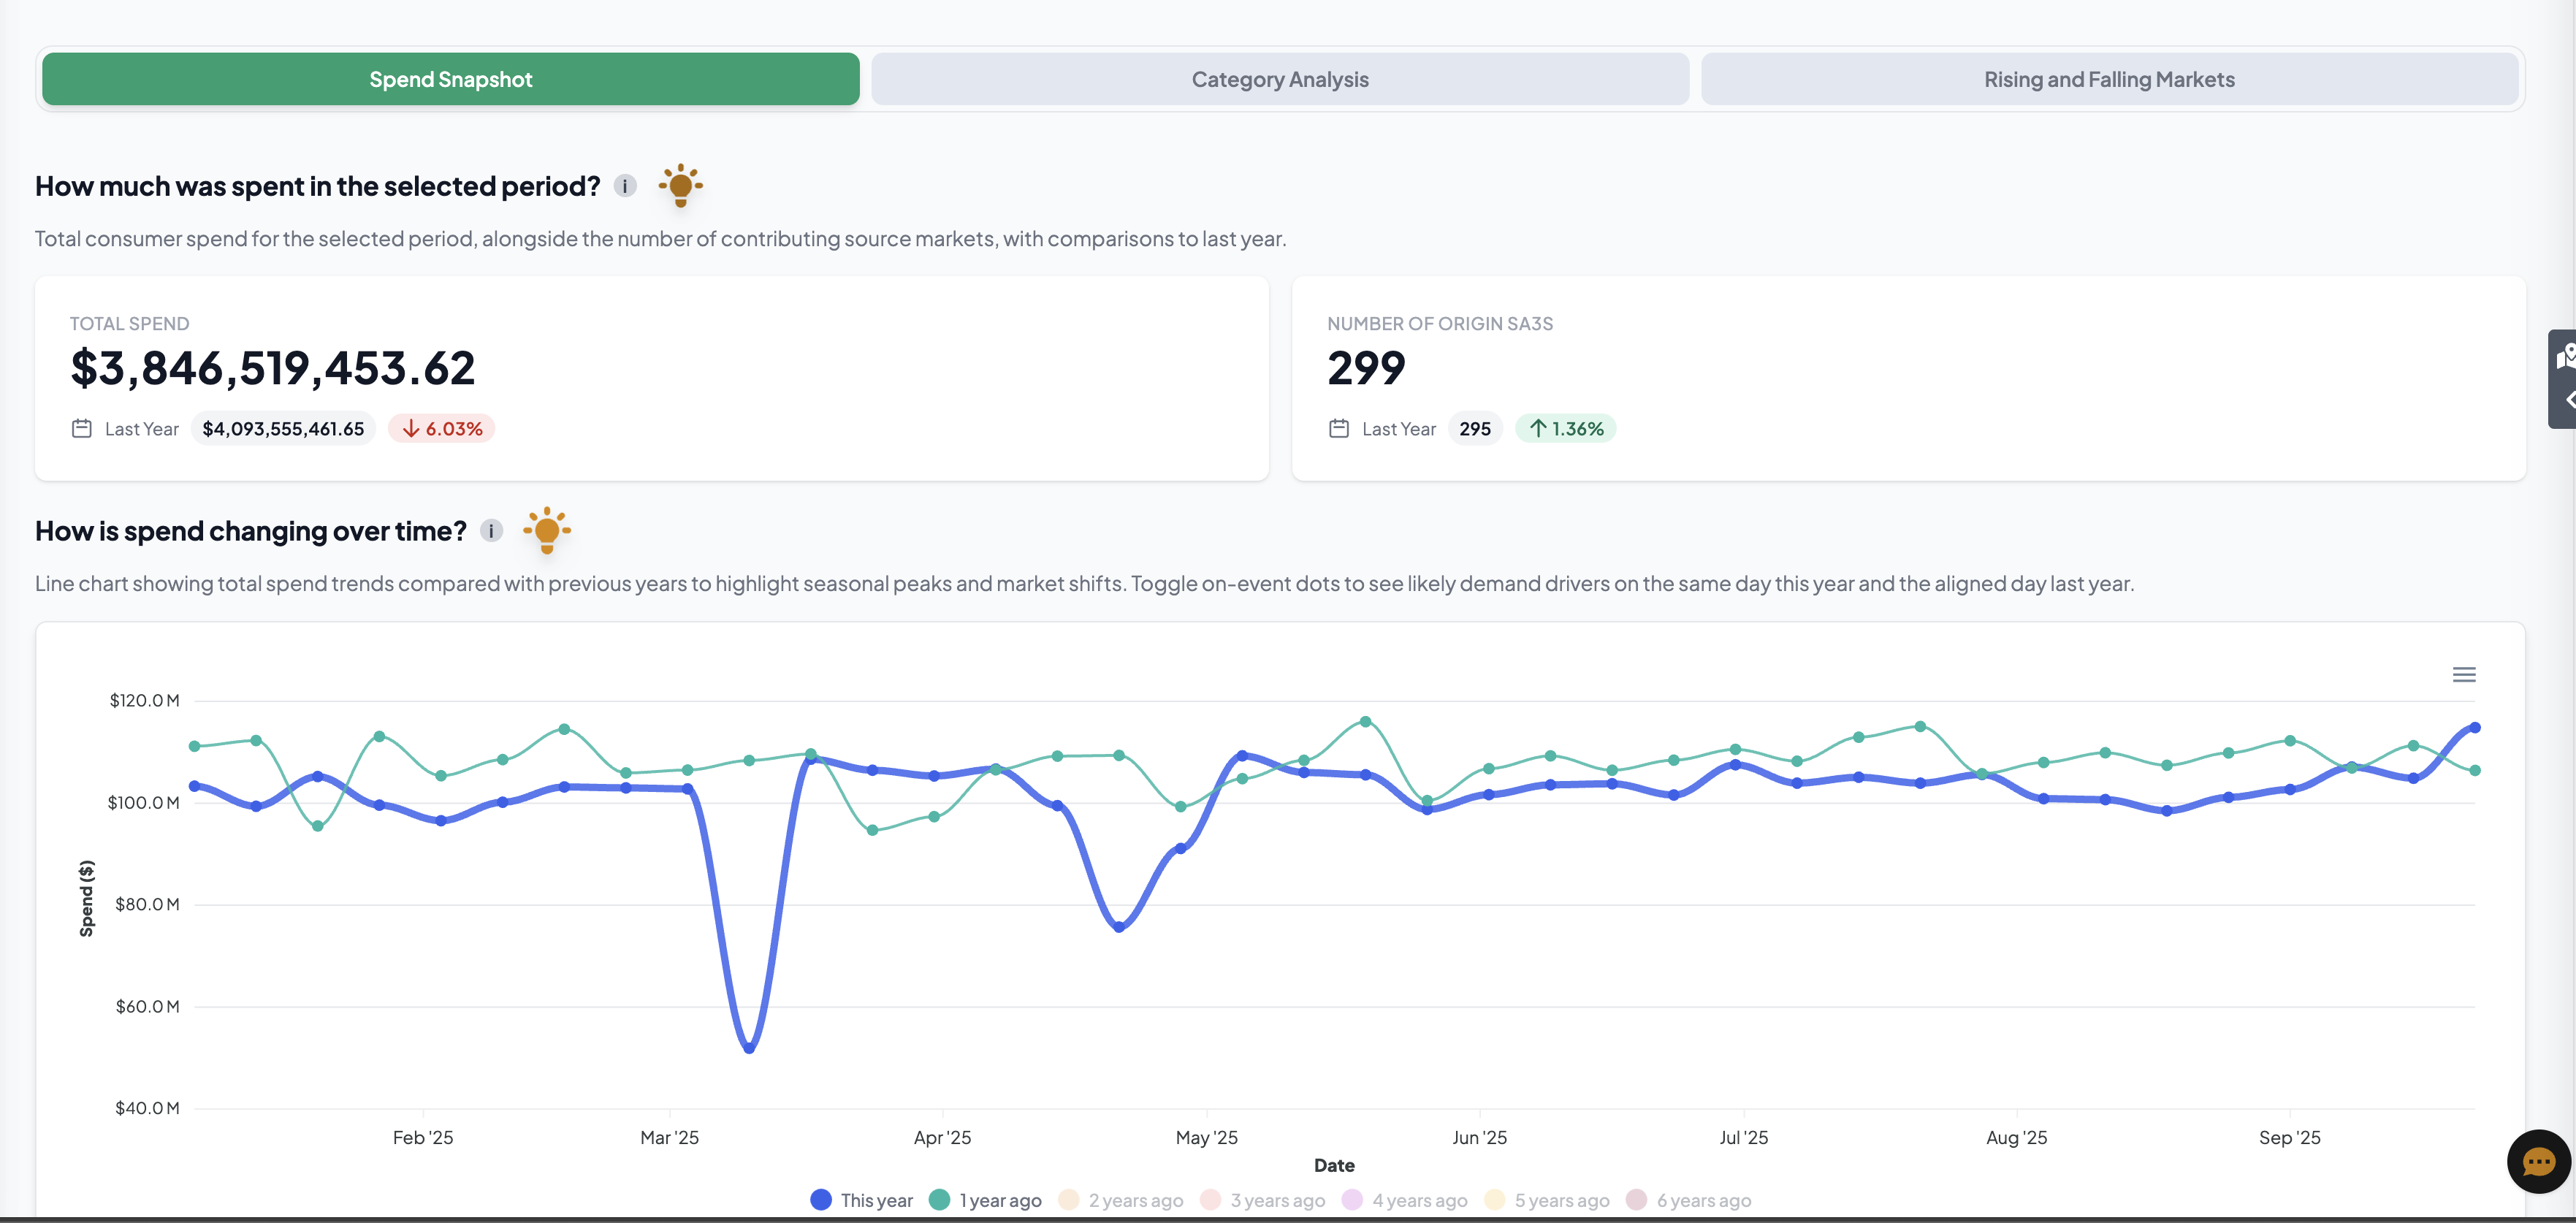The height and width of the screenshot is (1223, 2576).
Task: Click the '6 years ago' pink legend swatch
Action: pyautogui.click(x=1636, y=1200)
